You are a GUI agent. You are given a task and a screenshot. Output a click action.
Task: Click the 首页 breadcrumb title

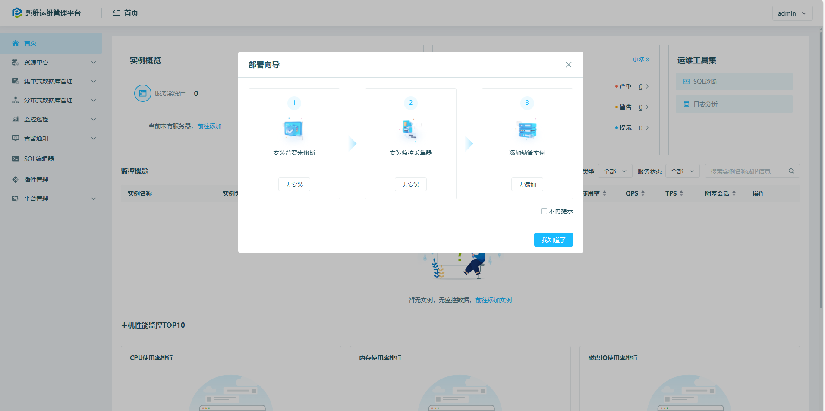click(131, 13)
